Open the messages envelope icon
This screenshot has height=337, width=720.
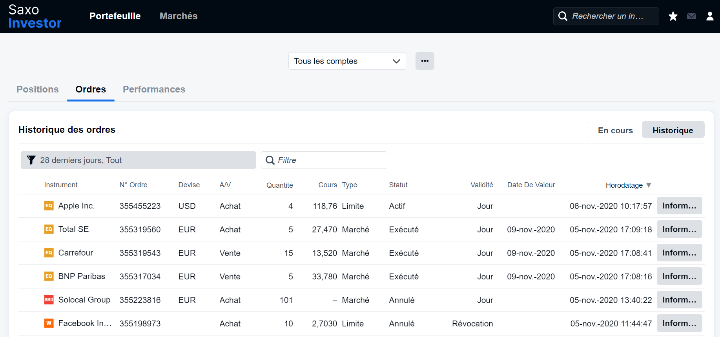click(691, 16)
